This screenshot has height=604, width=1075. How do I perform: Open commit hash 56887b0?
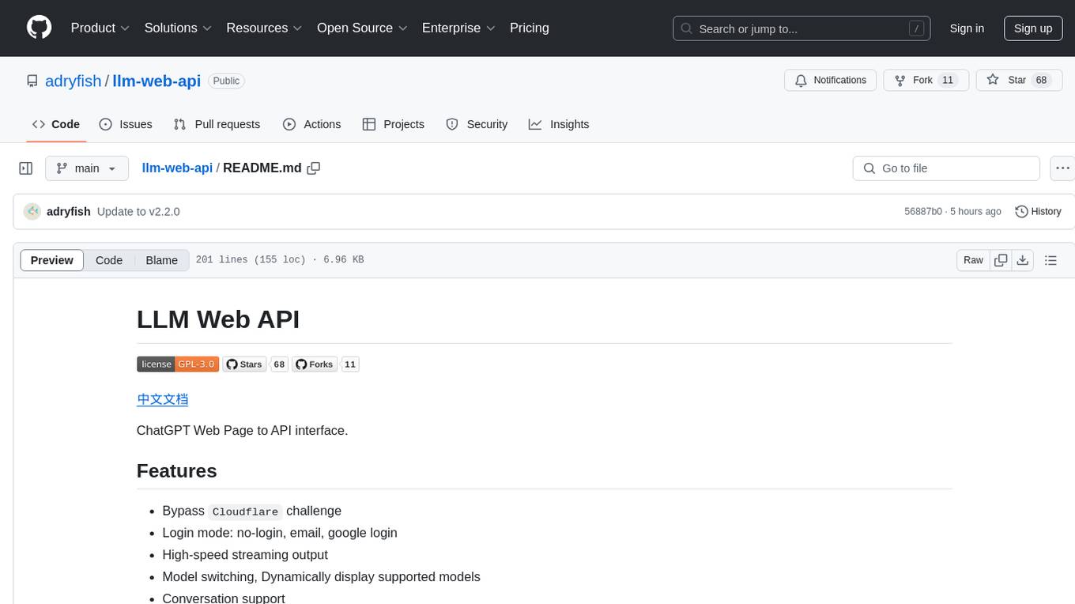(x=923, y=211)
